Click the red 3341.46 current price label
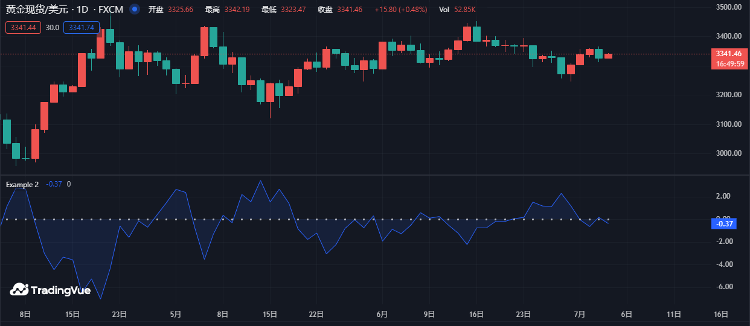750x326 pixels. tap(729, 54)
